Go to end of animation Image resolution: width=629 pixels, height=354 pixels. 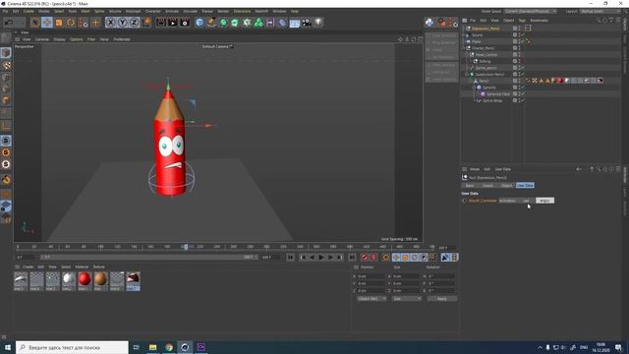352,258
